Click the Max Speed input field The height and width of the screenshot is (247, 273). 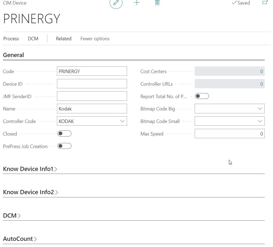[x=229, y=134]
